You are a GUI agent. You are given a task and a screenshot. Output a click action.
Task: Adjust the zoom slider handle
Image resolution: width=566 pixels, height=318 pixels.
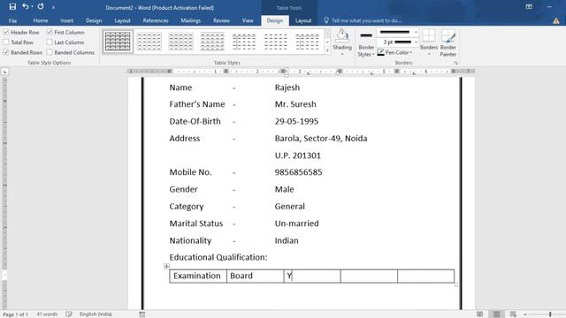(x=550, y=314)
